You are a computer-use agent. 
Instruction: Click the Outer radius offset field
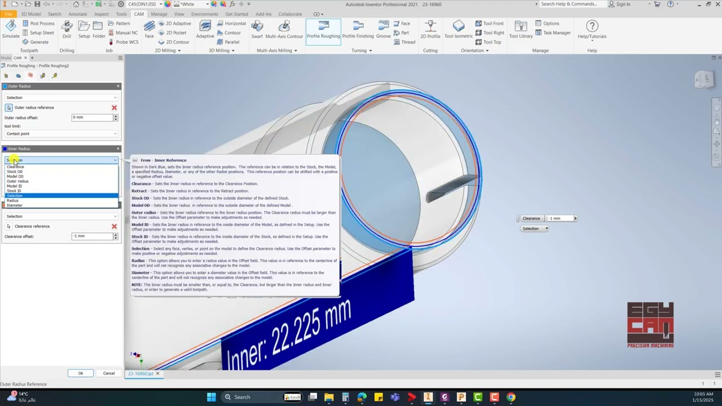click(92, 117)
